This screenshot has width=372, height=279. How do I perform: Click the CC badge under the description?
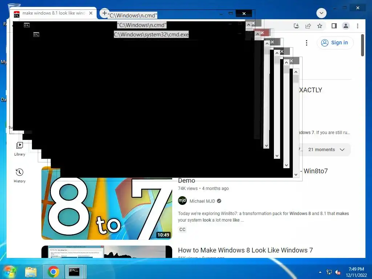click(x=182, y=230)
